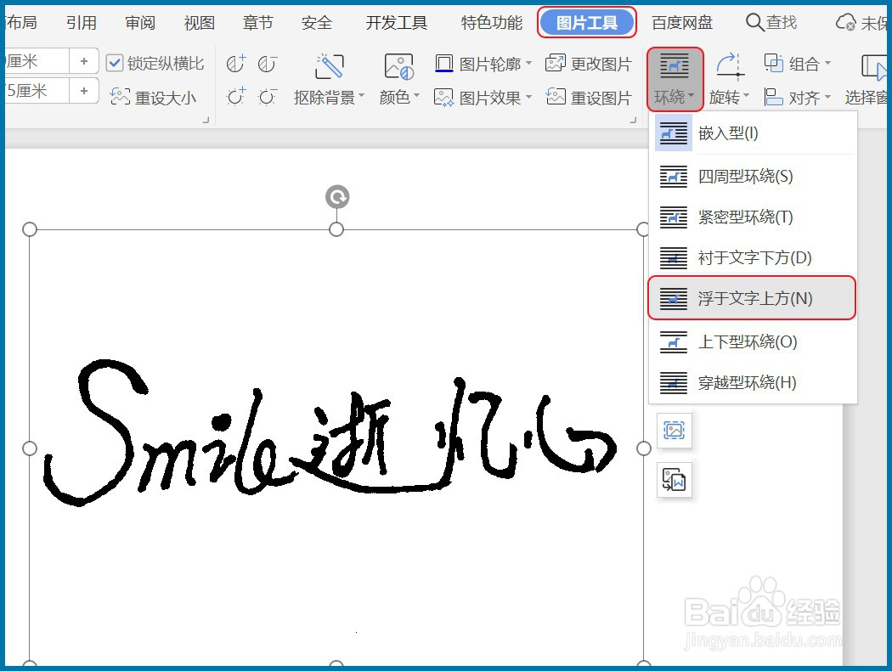Choose square wrapping option
The height and width of the screenshot is (671, 892).
click(753, 177)
